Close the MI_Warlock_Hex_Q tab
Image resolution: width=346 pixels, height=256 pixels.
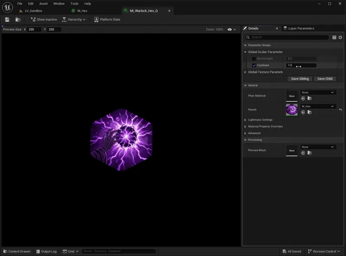point(169,10)
